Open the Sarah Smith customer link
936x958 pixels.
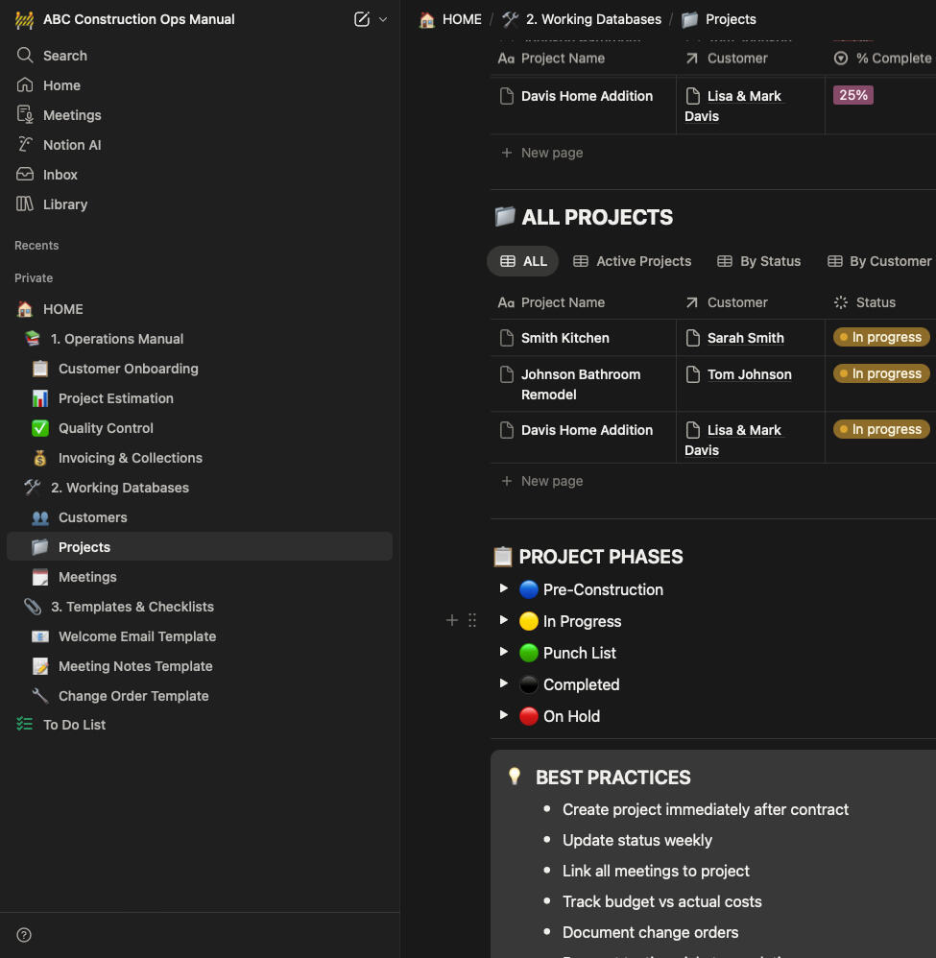(745, 338)
